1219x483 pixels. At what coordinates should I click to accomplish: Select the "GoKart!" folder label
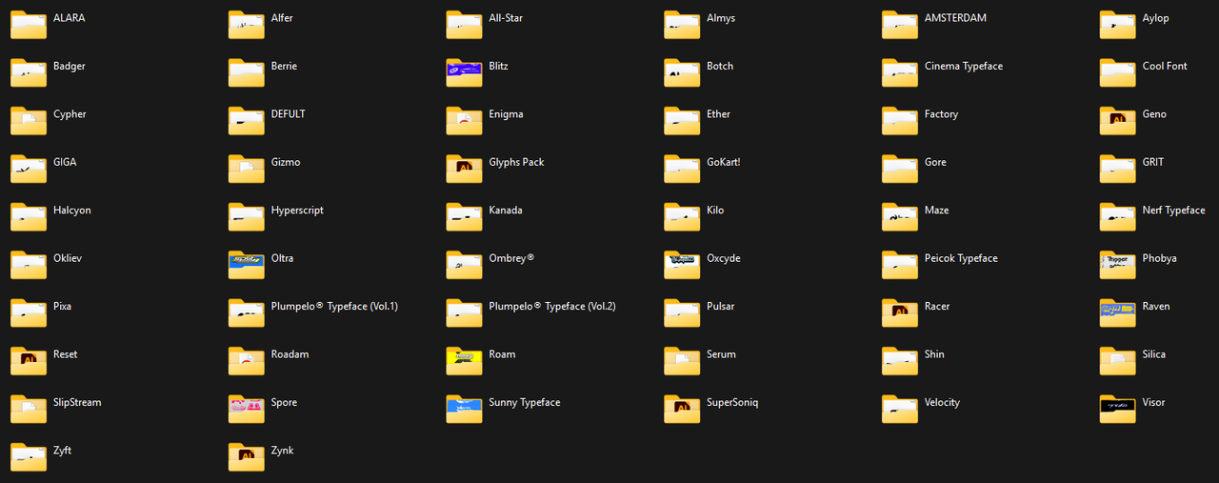click(723, 162)
